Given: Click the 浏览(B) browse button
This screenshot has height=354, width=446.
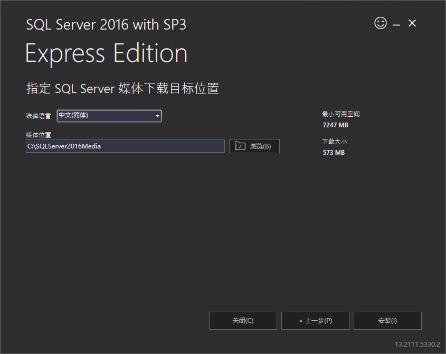Looking at the screenshot, I should coord(254,146).
